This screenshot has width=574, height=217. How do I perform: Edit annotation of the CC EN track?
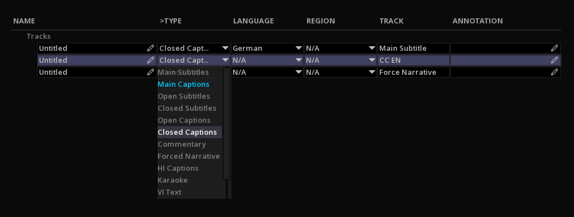pyautogui.click(x=555, y=60)
